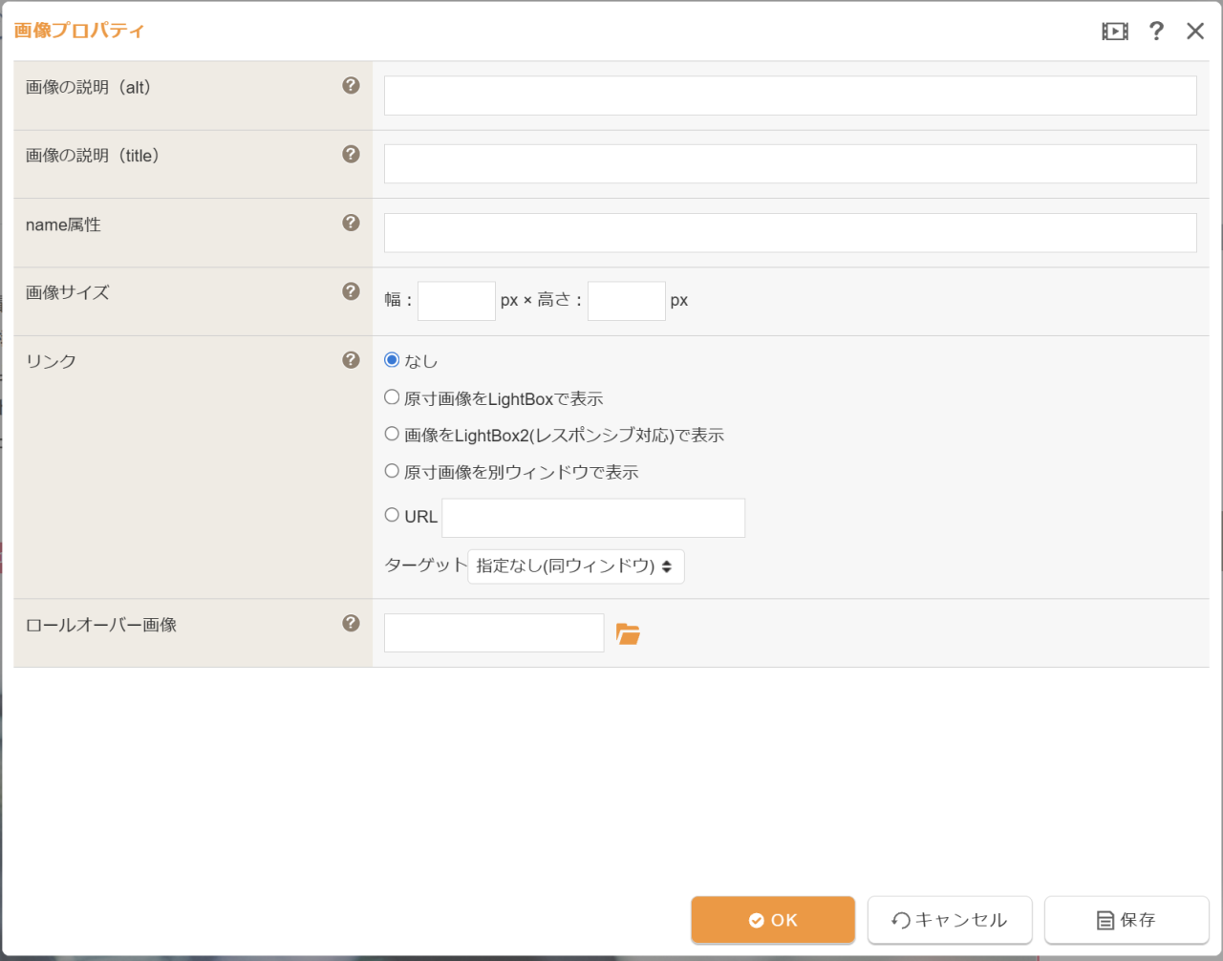Focus the 幅 width input field
1223x961 pixels.
[x=456, y=301]
